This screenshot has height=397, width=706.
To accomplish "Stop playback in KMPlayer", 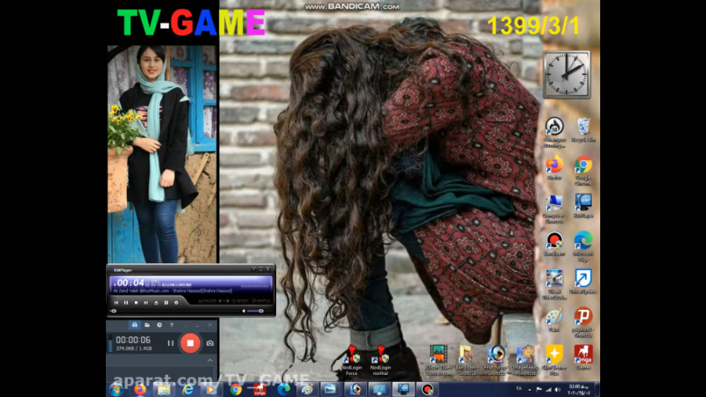I will click(136, 302).
